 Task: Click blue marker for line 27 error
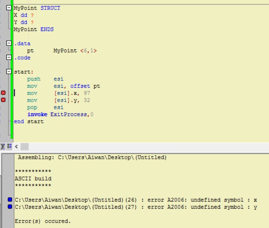tap(10, 207)
